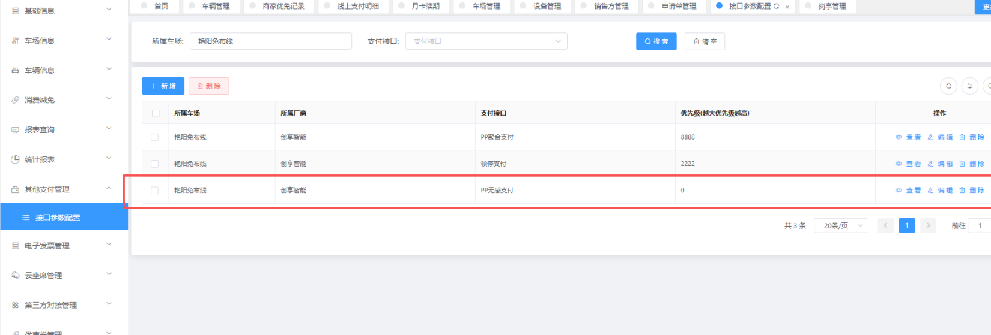Switch to the 销售方管理 tab
This screenshot has height=335, width=991.
coord(606,6)
